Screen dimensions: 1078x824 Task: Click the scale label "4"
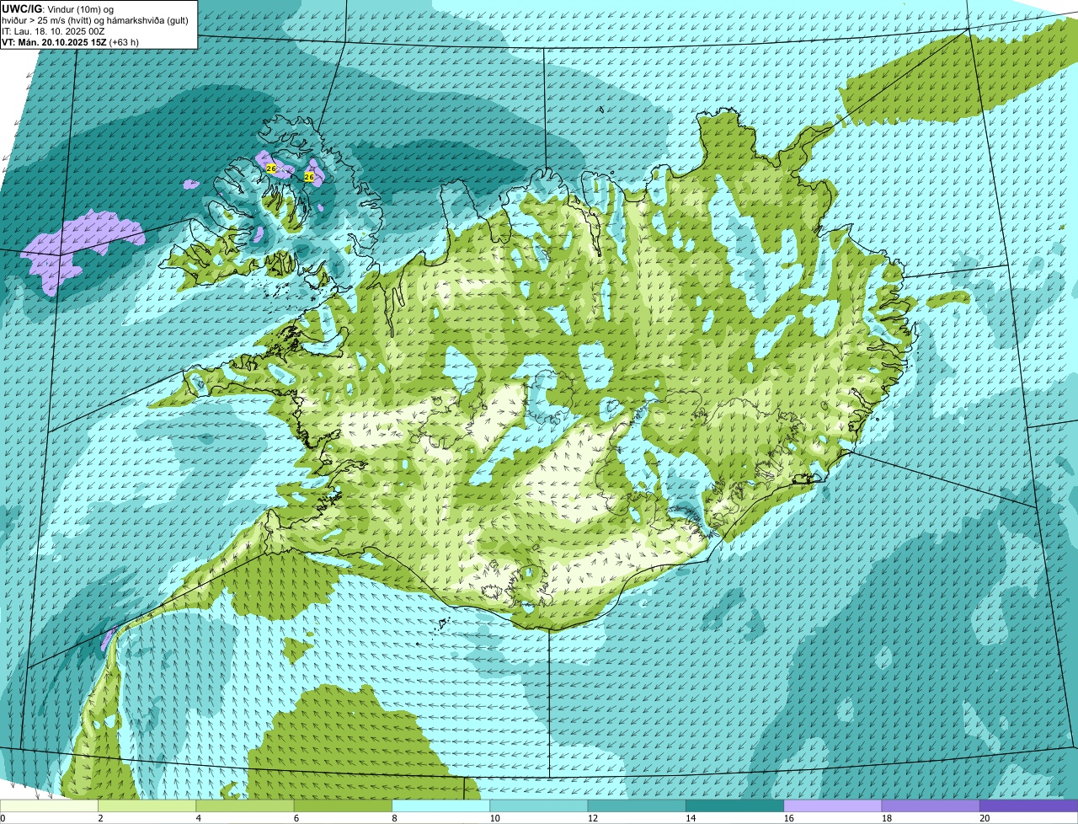[199, 818]
